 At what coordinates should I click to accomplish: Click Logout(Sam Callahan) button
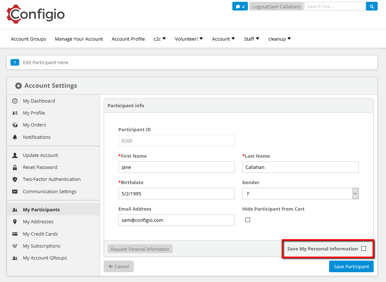point(276,7)
